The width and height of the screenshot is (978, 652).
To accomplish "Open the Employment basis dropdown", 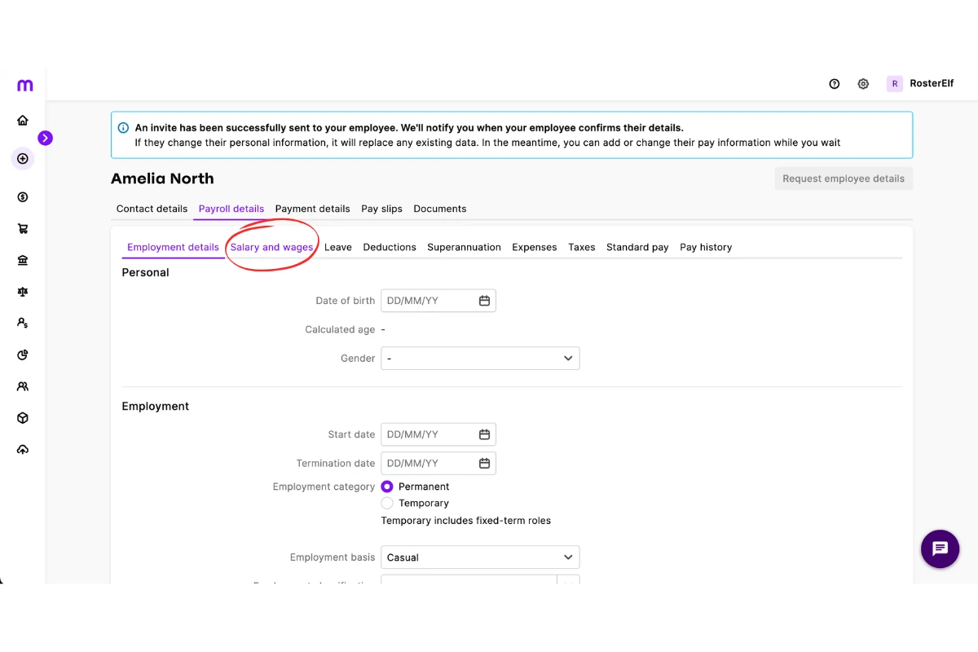I will [480, 557].
